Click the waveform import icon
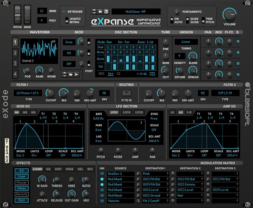This screenshot has height=208, width=253. [77, 74]
